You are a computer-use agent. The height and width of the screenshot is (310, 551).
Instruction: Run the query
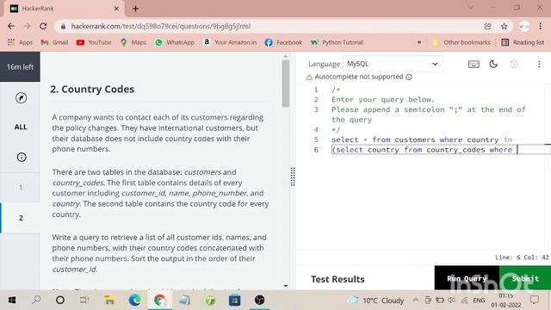click(x=467, y=278)
